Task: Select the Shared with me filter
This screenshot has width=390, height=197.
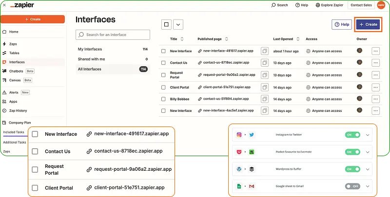Action: (113, 59)
